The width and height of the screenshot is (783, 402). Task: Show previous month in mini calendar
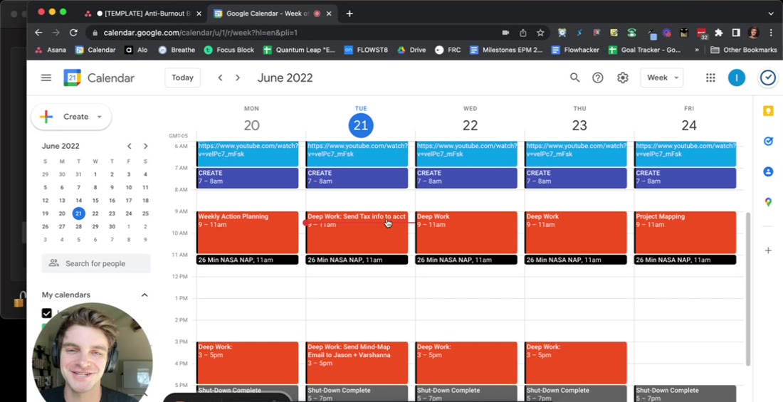pyautogui.click(x=130, y=147)
